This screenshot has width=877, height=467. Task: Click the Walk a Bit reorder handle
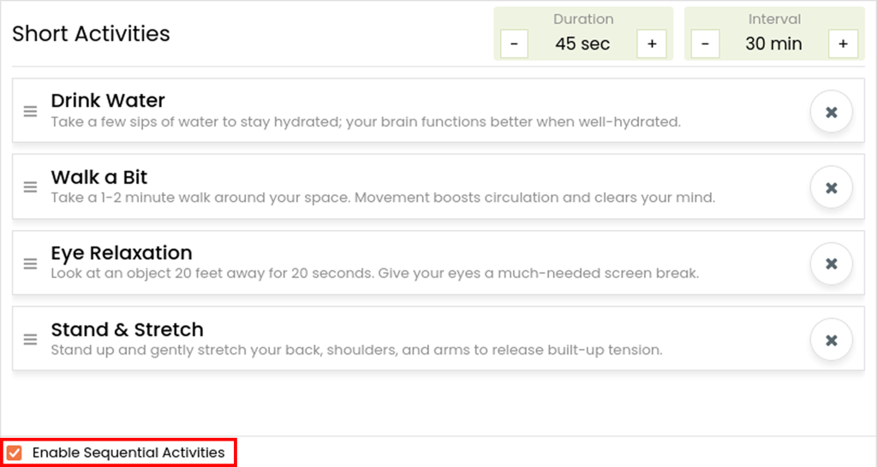click(x=30, y=187)
